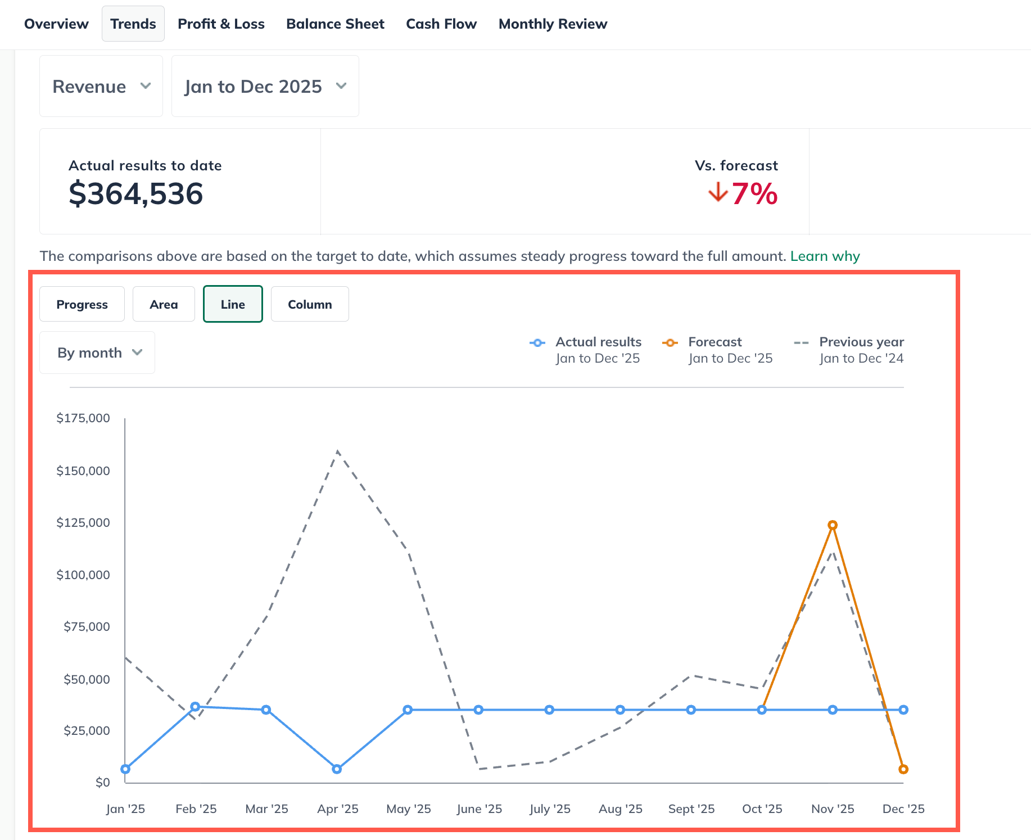Click the Apr '25 actual results data point
This screenshot has height=840, width=1031.
coord(337,769)
